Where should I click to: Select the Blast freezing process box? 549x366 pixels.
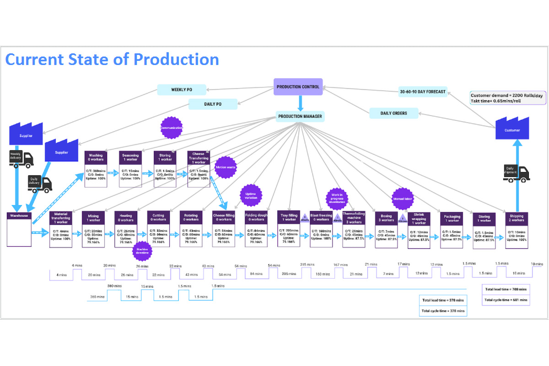tap(321, 229)
